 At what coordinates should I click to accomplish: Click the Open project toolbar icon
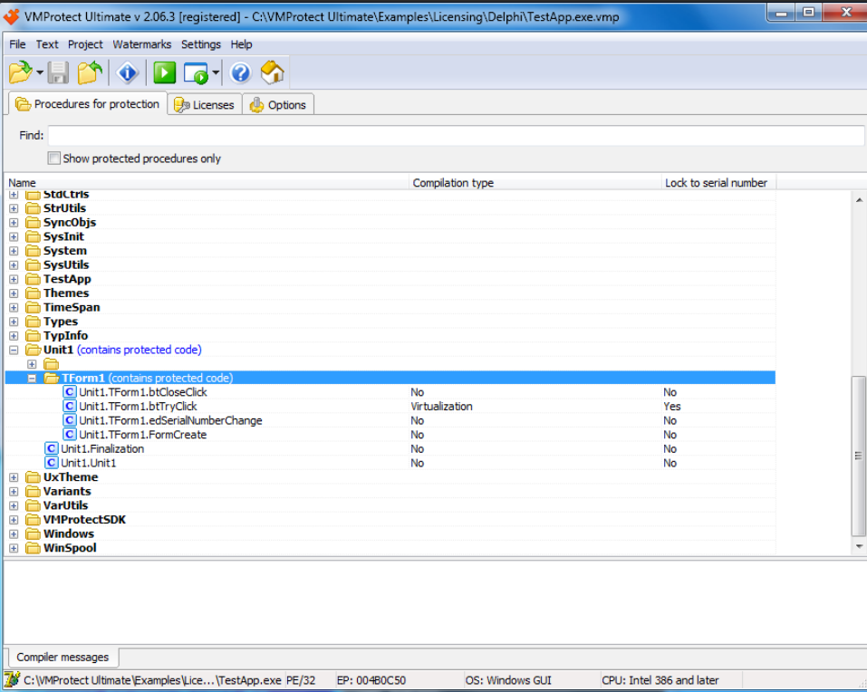[21, 72]
